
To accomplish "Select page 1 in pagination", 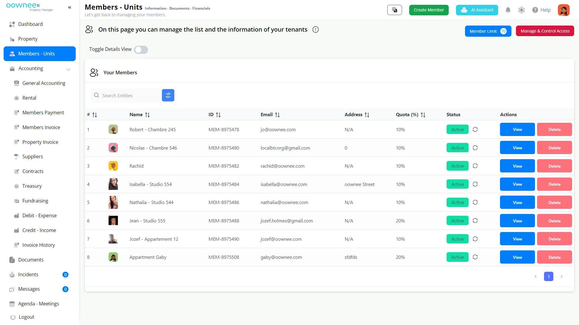I will pos(549,277).
